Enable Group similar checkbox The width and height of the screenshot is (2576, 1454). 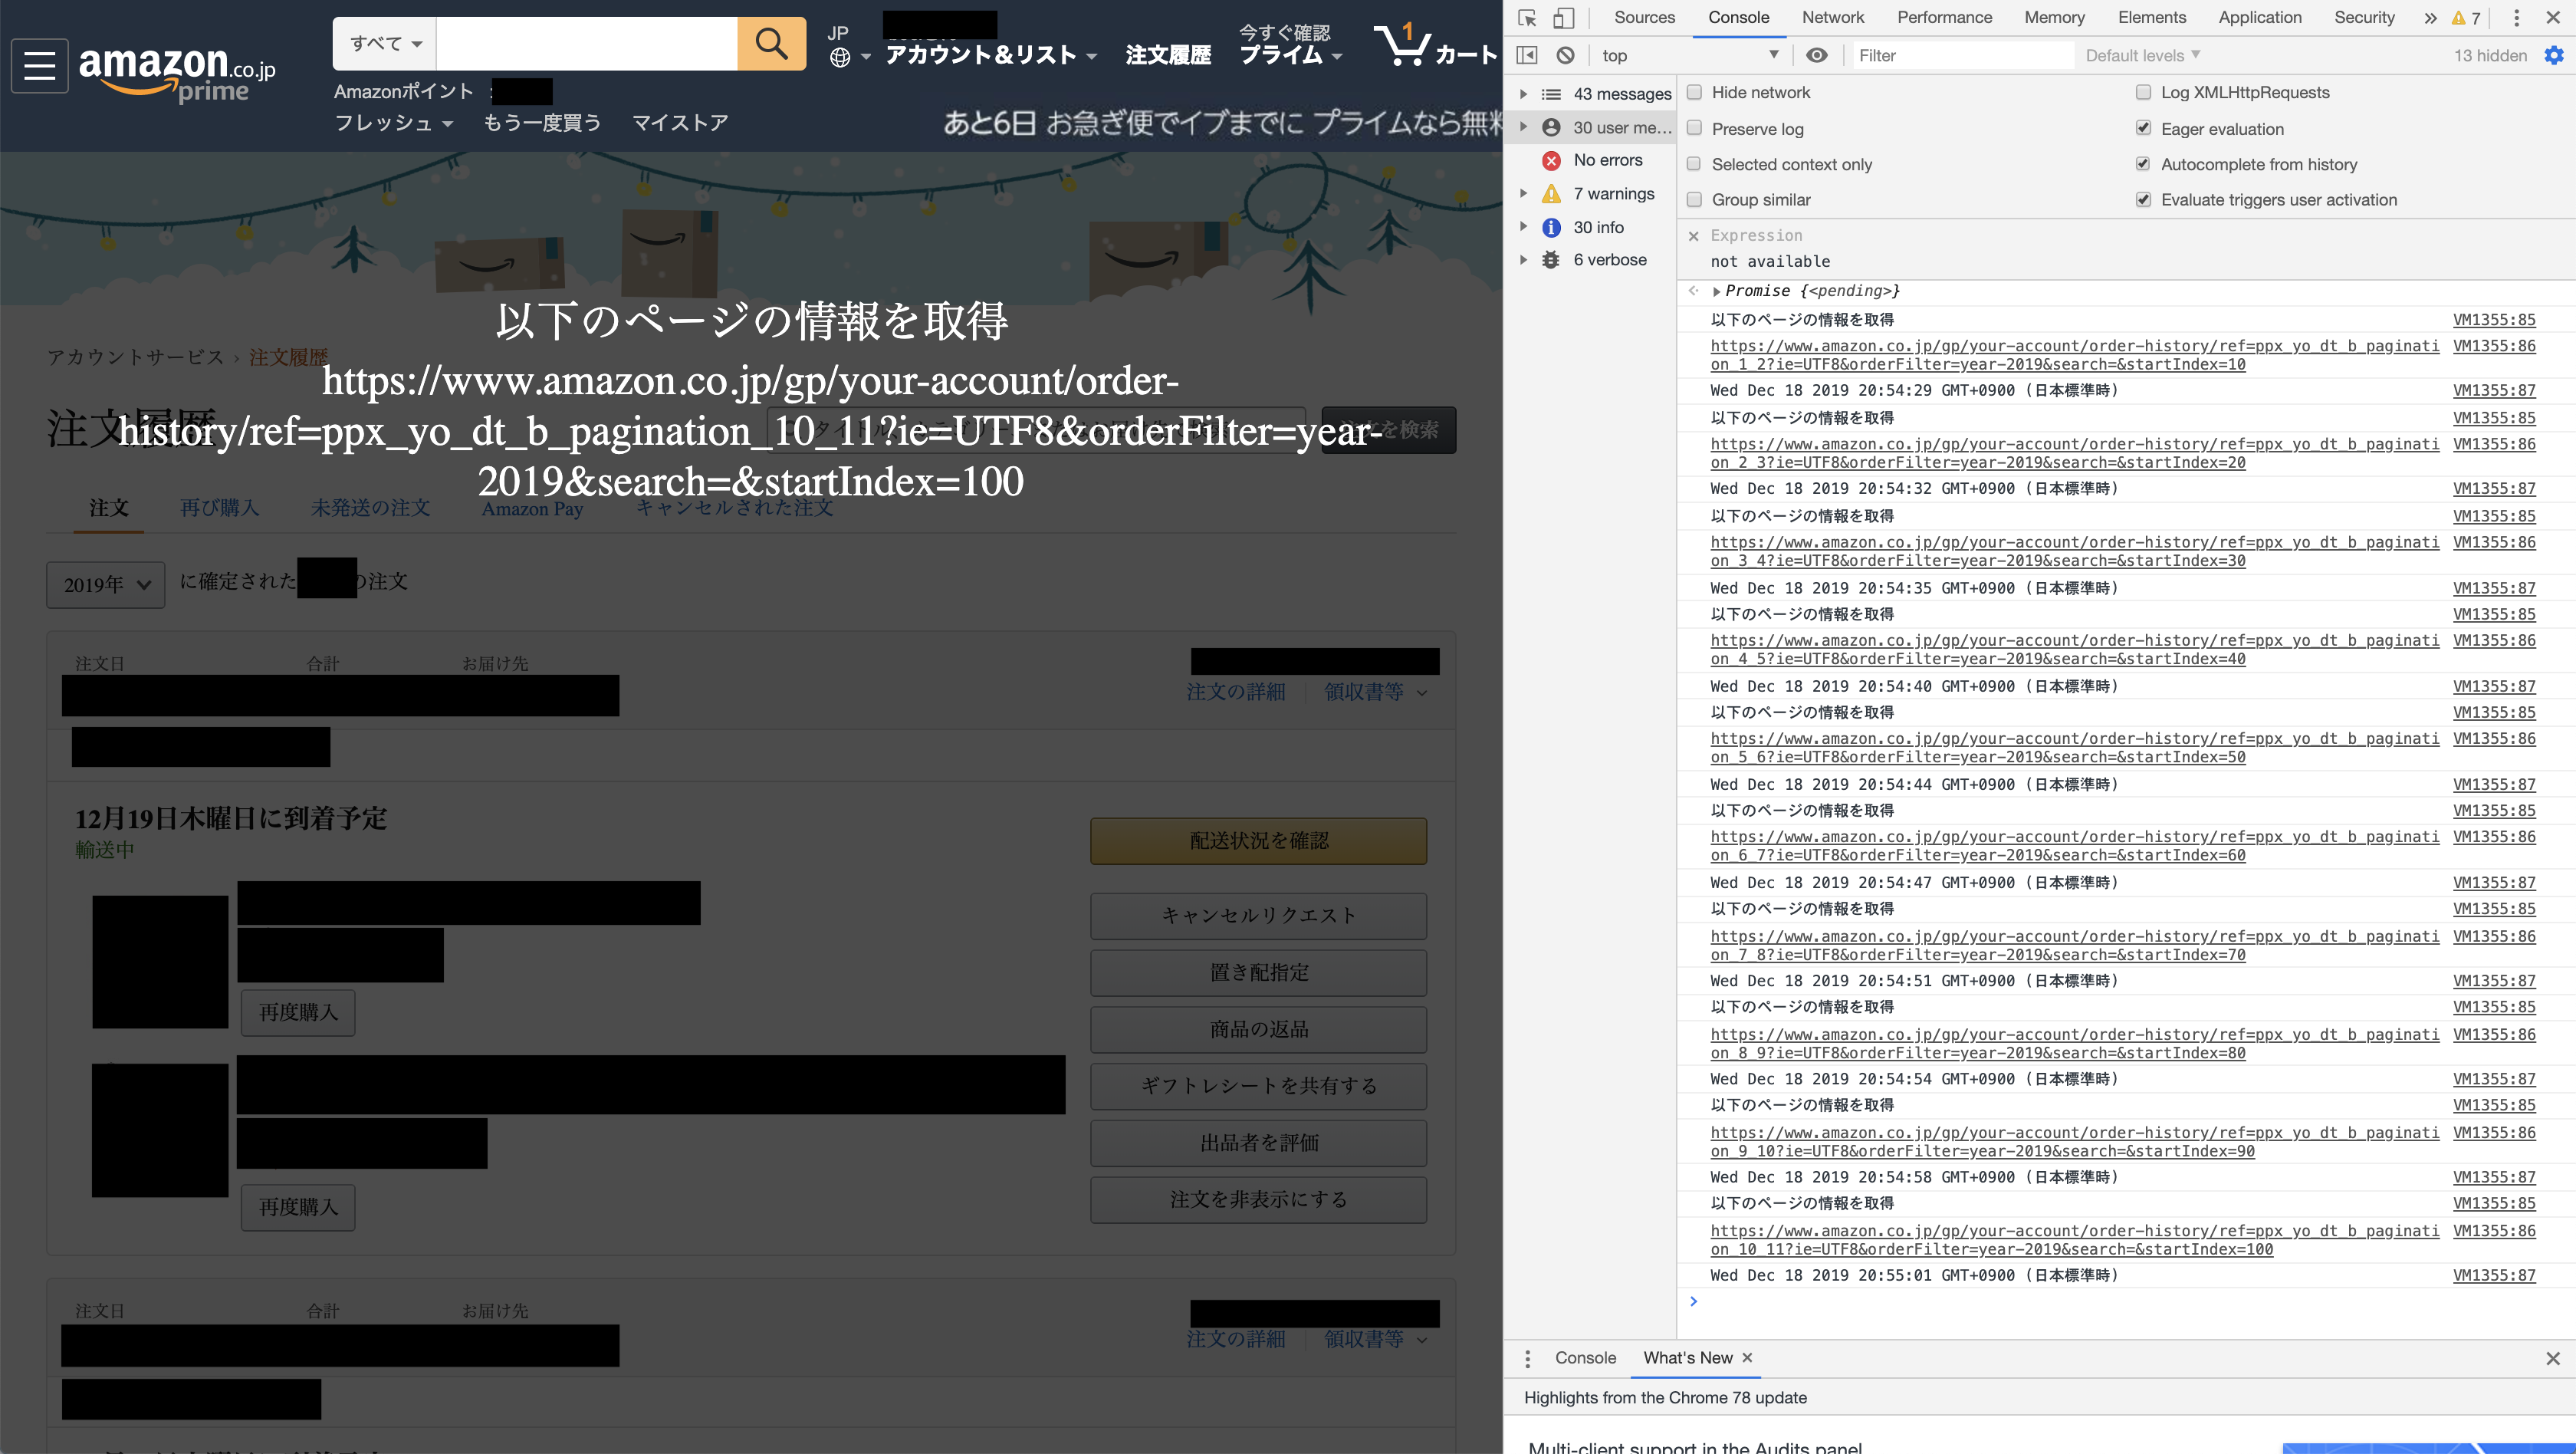coord(1694,200)
